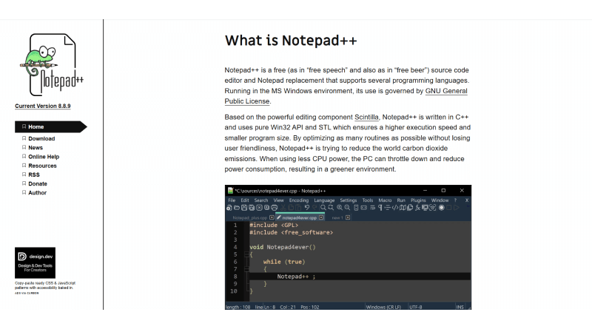This screenshot has height=329, width=592.
Task: Click the Show All Characters pilcrow icon
Action: tap(380, 208)
